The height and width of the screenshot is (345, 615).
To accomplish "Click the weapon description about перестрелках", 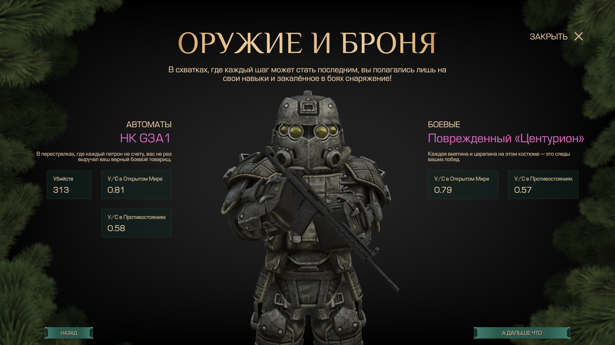I will click(104, 157).
